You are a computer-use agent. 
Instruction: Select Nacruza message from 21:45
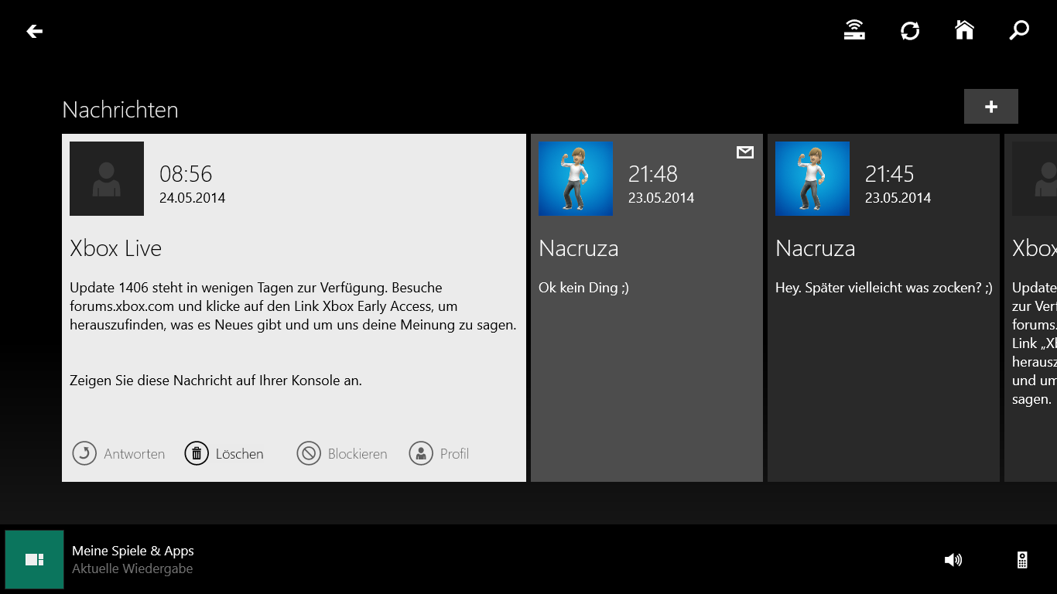tap(883, 348)
